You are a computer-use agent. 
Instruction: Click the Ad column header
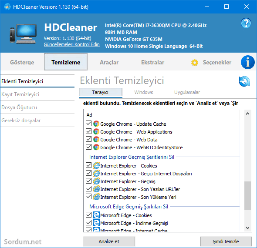tap(89, 115)
